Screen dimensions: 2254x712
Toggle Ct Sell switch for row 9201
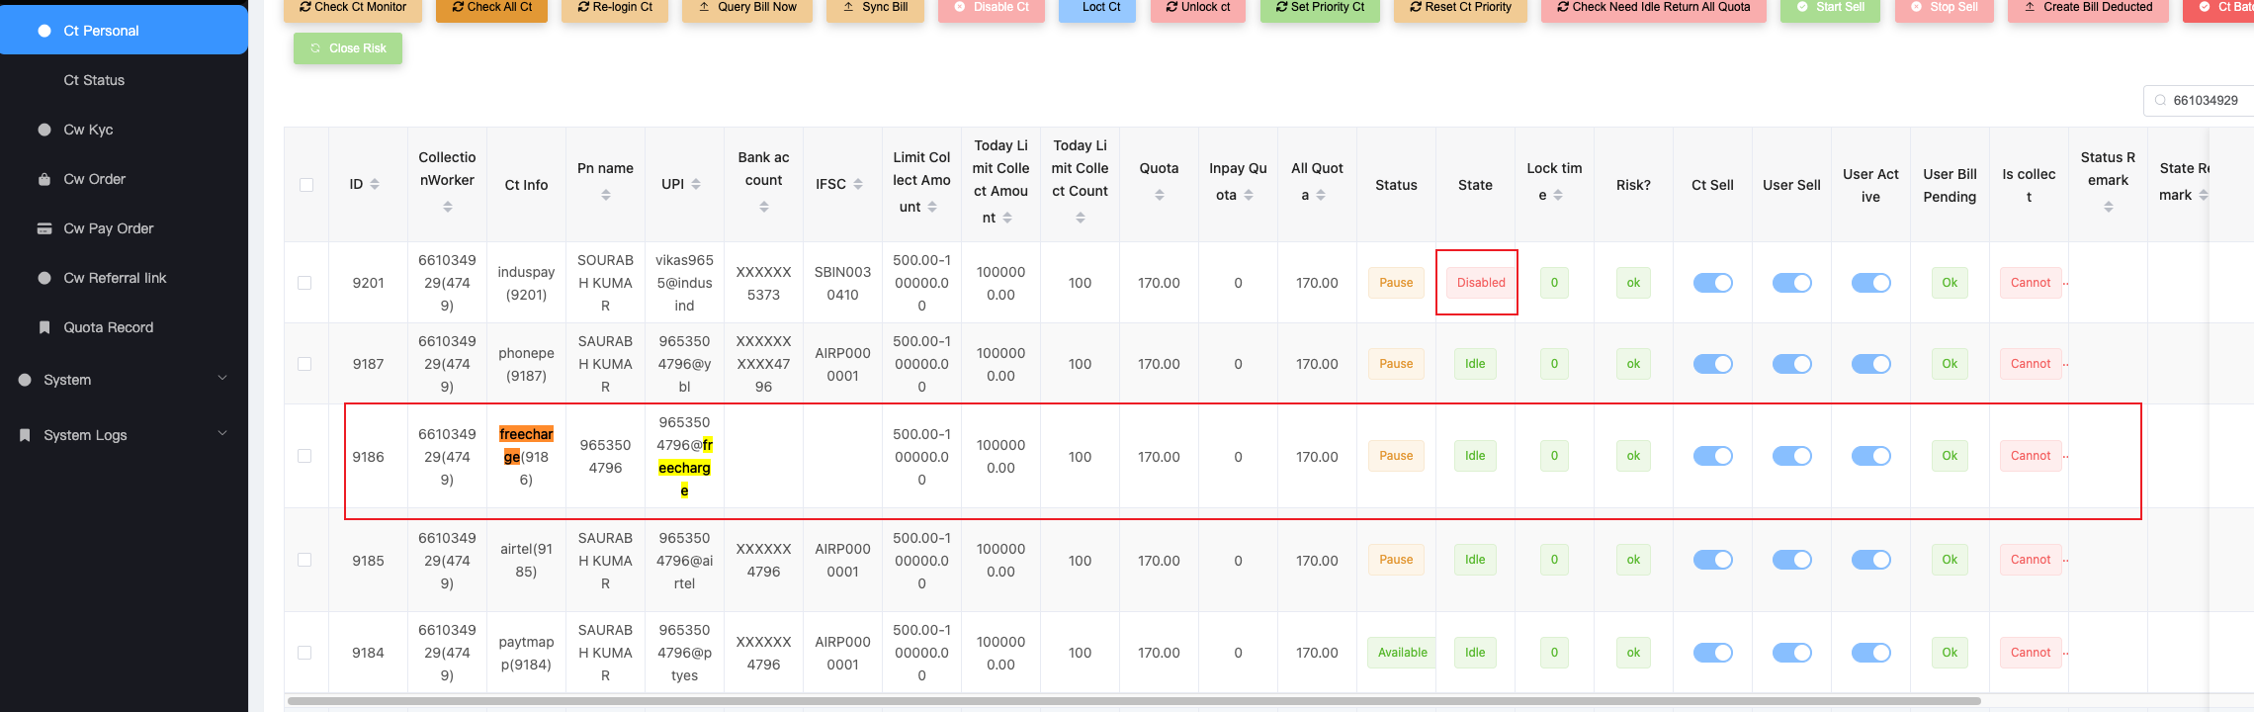click(1712, 283)
